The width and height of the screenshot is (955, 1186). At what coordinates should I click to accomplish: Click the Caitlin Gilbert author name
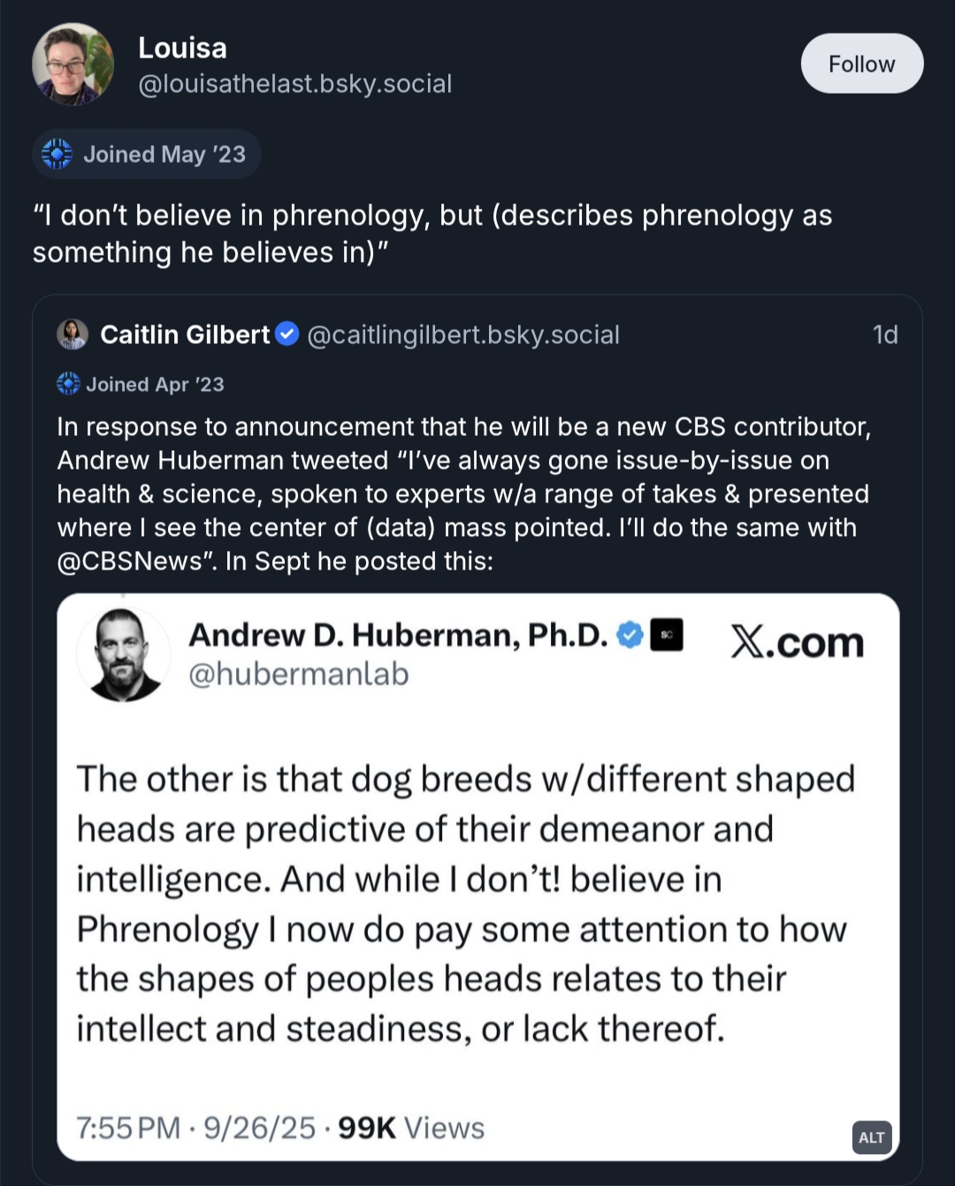pyautogui.click(x=185, y=334)
